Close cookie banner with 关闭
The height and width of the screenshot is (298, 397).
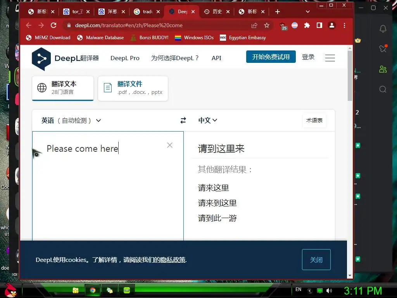click(x=316, y=260)
